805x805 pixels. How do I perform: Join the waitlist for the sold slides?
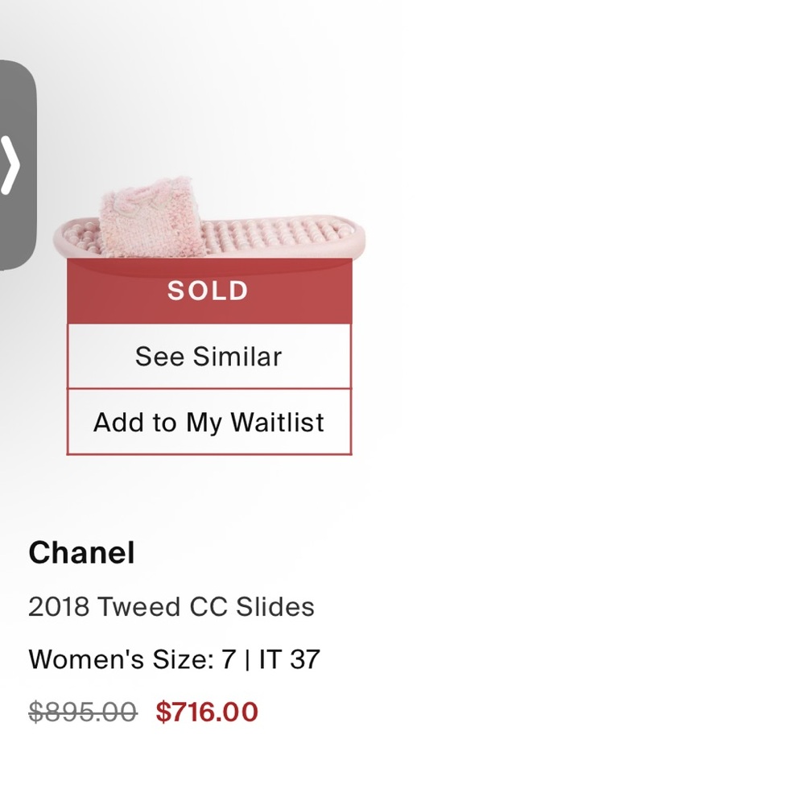click(x=208, y=422)
